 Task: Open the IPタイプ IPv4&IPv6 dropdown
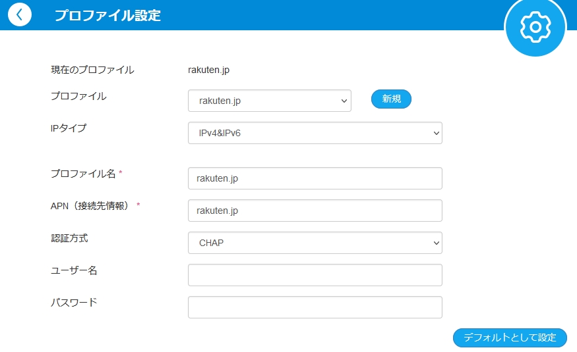click(x=315, y=133)
